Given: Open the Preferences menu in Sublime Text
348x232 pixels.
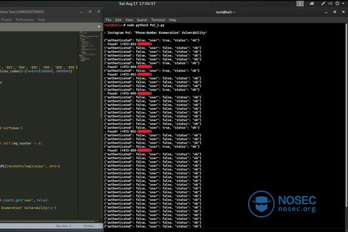Looking at the screenshot, I should [x=24, y=19].
